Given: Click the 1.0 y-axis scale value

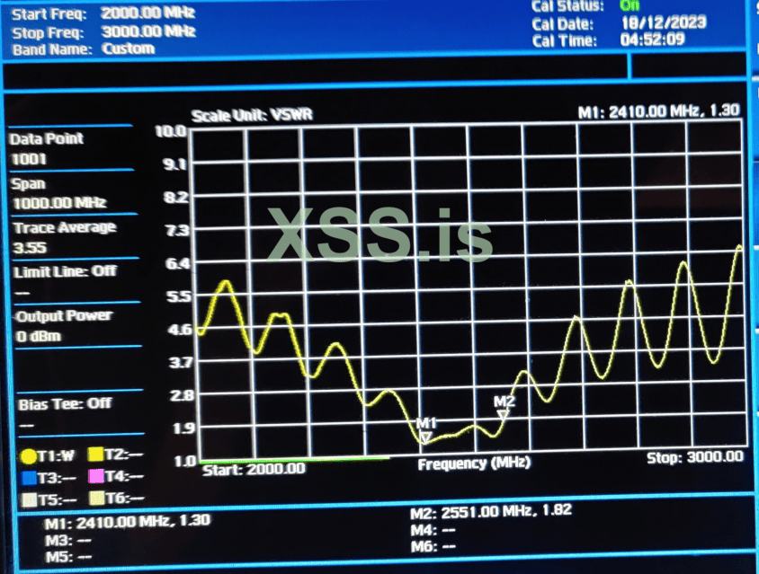Looking at the screenshot, I should [185, 462].
